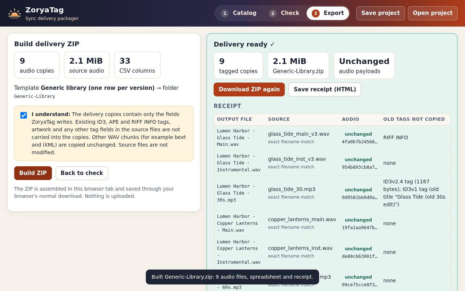Viewport: 465px width, 291px height.
Task: Select the Export step tab
Action: 328,13
